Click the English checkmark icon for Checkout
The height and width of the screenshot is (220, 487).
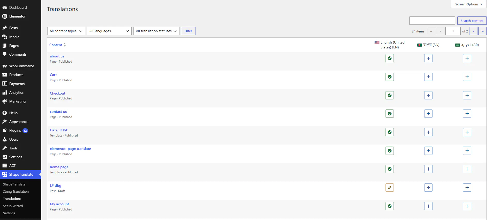389,95
